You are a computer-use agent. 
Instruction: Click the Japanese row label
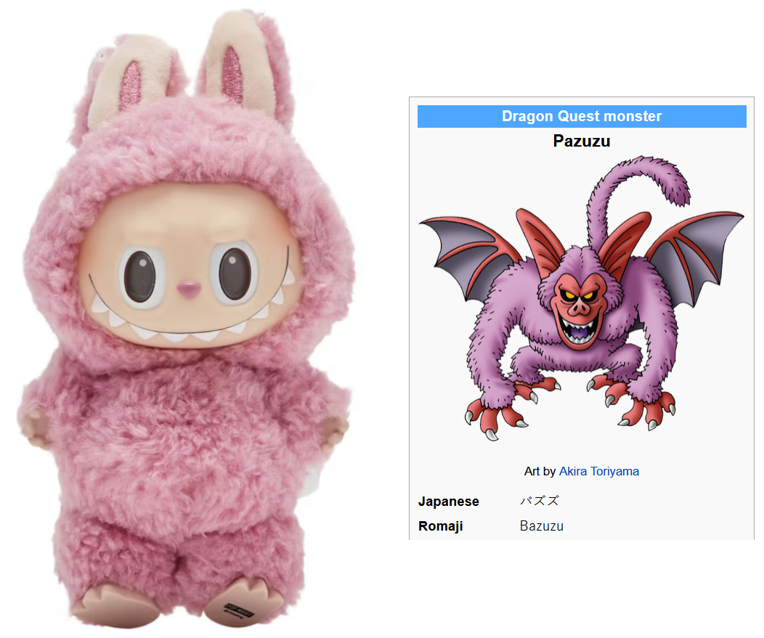pyautogui.click(x=448, y=501)
